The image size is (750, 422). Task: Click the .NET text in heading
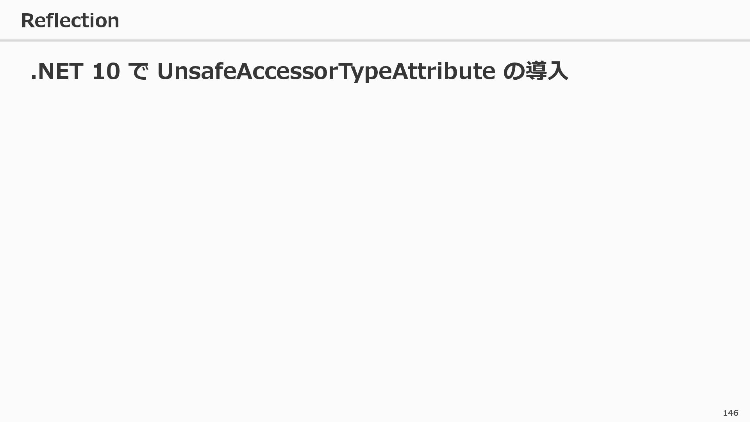click(x=57, y=72)
